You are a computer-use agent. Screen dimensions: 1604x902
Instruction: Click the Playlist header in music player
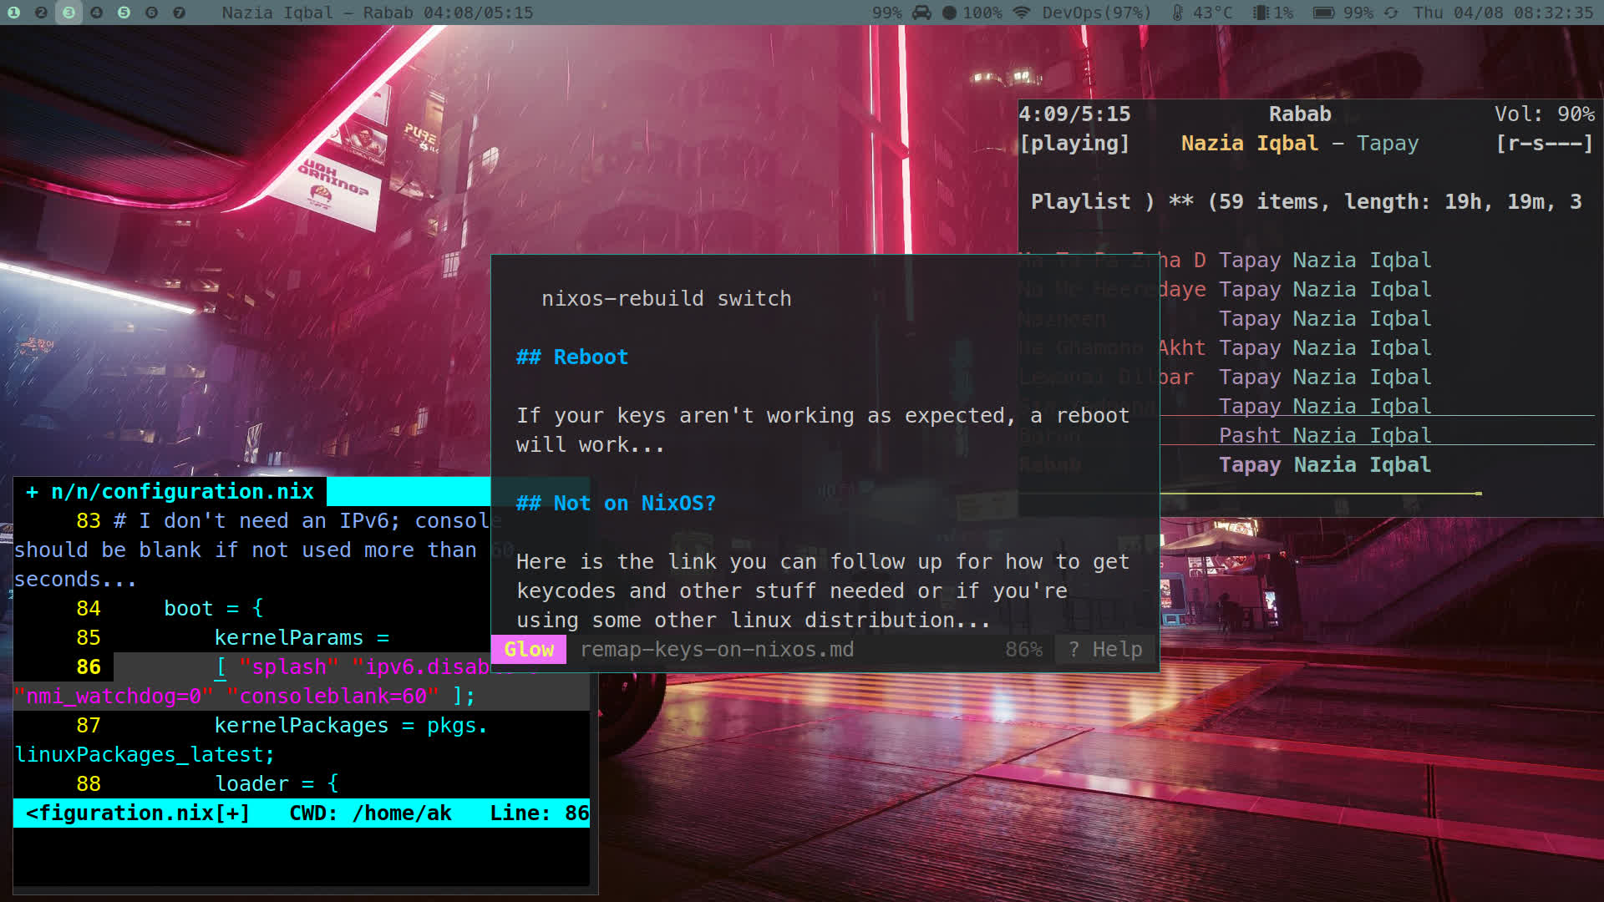click(1306, 201)
